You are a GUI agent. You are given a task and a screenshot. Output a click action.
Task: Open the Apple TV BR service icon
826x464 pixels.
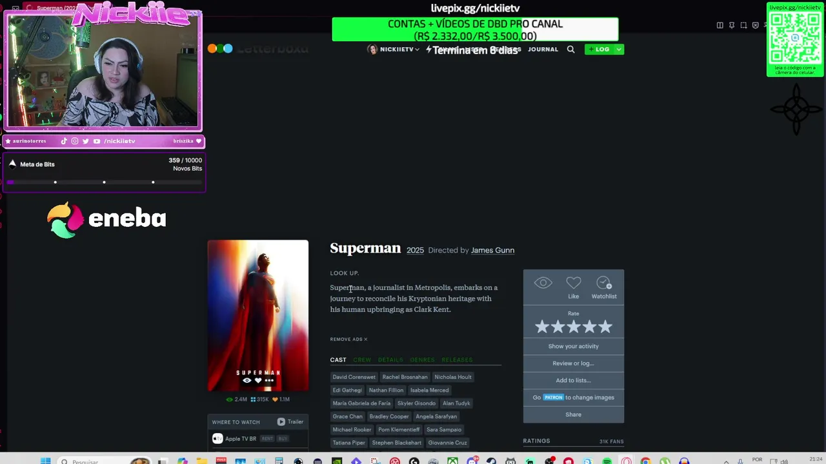point(217,438)
